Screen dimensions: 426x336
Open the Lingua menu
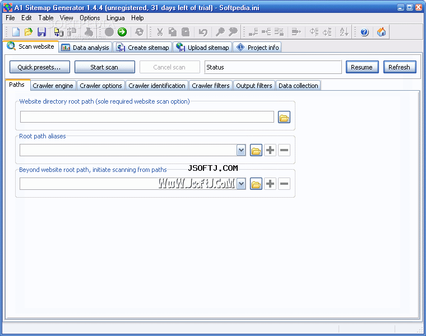[x=115, y=18]
